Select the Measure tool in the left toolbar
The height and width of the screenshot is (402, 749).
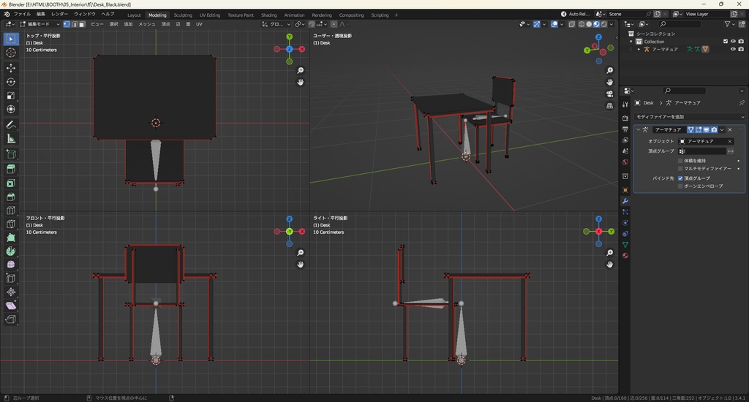tap(11, 138)
